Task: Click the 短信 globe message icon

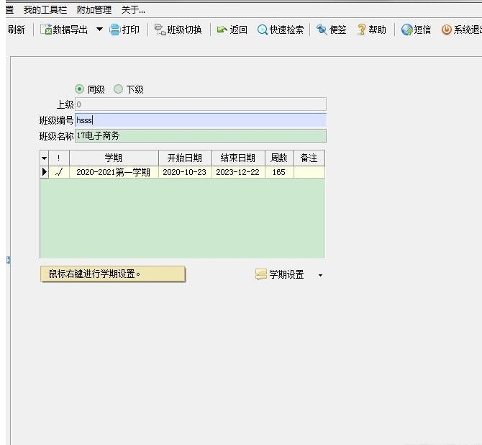Action: click(x=406, y=30)
